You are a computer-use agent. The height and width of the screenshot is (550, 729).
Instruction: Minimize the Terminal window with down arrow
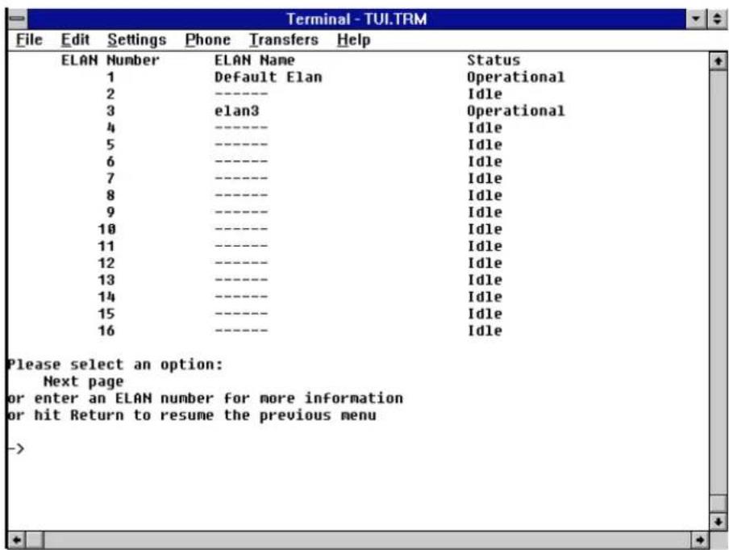coord(696,19)
